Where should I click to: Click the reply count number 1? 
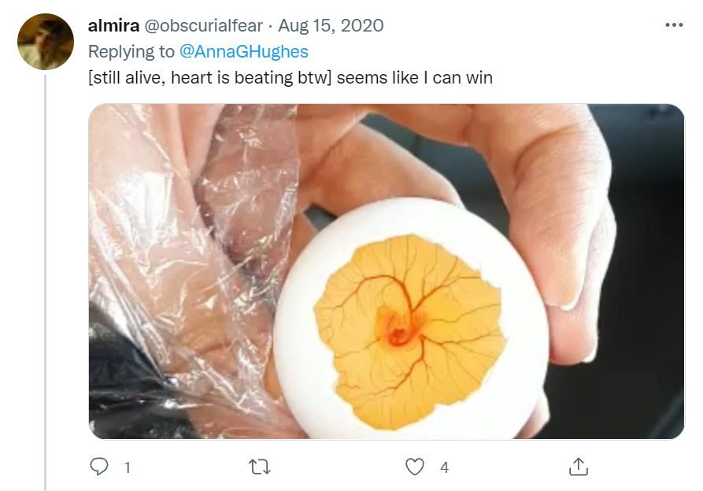tap(128, 467)
